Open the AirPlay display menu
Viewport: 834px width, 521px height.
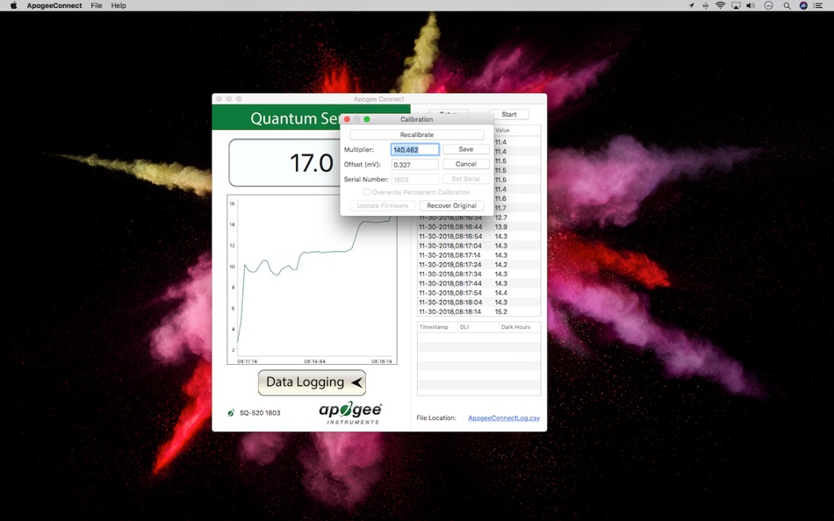736,5
